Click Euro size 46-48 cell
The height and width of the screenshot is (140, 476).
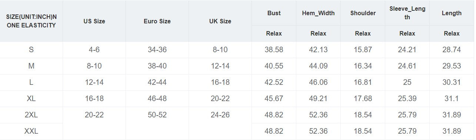click(157, 99)
